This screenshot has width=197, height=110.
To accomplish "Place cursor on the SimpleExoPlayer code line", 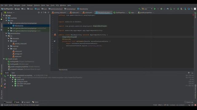I will pos(69,37).
